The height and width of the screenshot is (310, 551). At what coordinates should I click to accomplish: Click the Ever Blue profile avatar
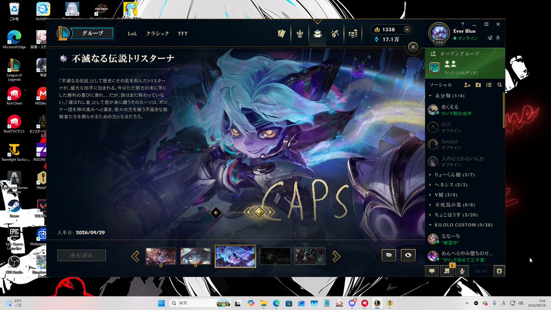439,33
